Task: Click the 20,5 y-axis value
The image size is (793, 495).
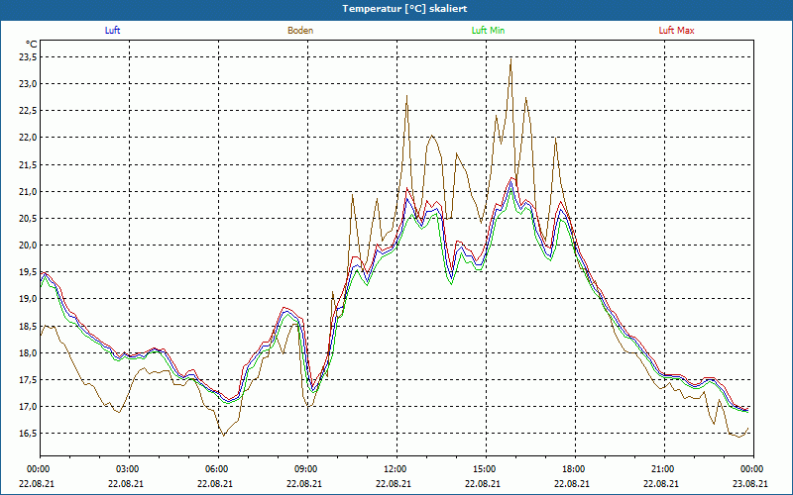Action: pyautogui.click(x=28, y=218)
